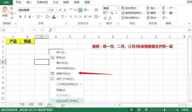Toggle Bold formatting
192x112 pixels.
tap(20, 17)
